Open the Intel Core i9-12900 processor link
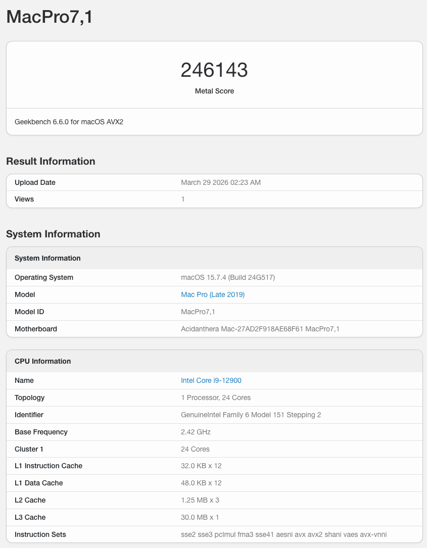427x548 pixels. coord(211,380)
